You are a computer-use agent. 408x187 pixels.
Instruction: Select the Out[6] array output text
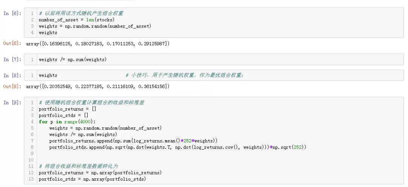click(x=98, y=44)
